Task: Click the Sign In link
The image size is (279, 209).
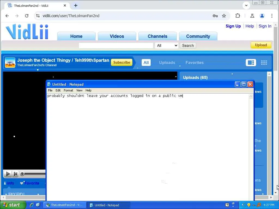Action: pyautogui.click(x=265, y=26)
